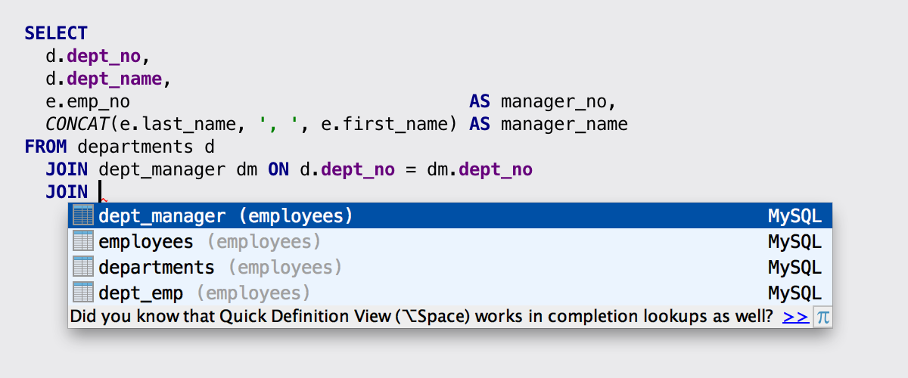Screen dimensions: 908x378
Task: Click e.emp_no column reference
Action: tap(88, 101)
